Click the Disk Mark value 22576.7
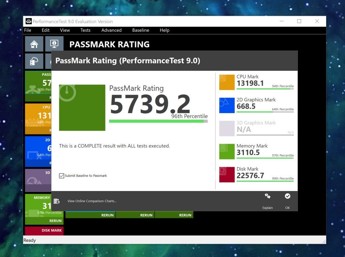The width and height of the screenshot is (345, 257). (250, 175)
